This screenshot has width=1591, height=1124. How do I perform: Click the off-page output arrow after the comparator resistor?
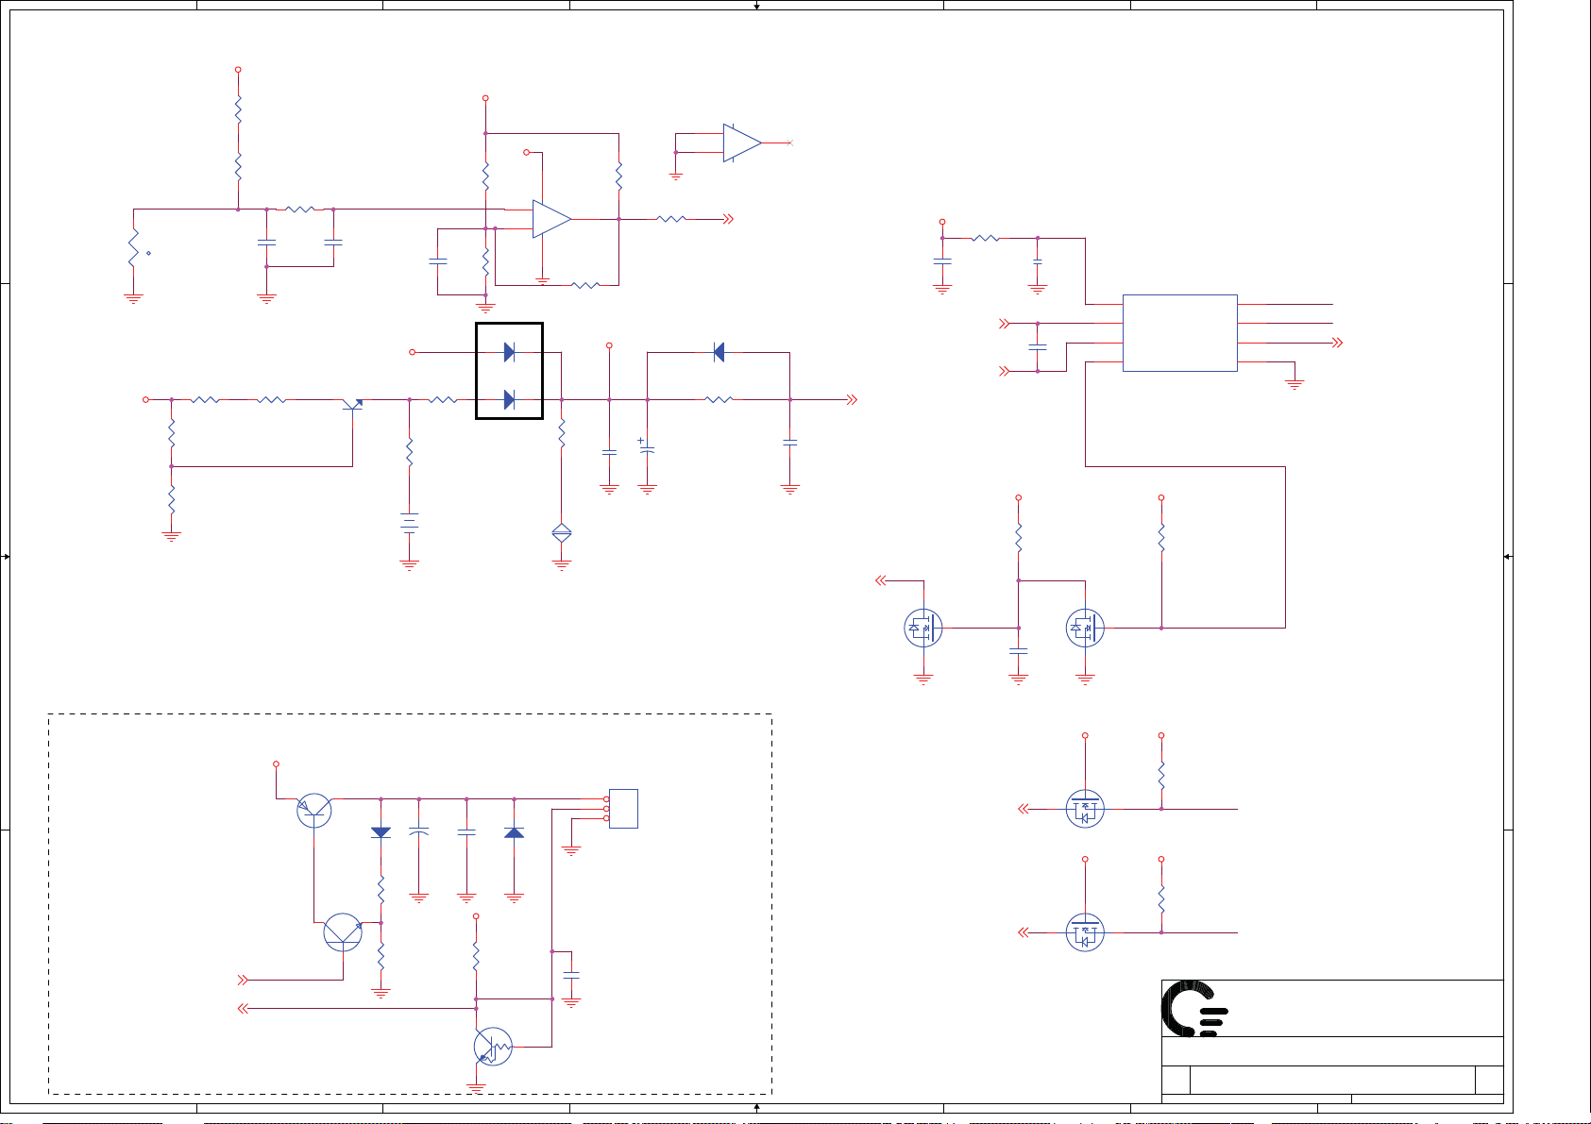point(728,219)
